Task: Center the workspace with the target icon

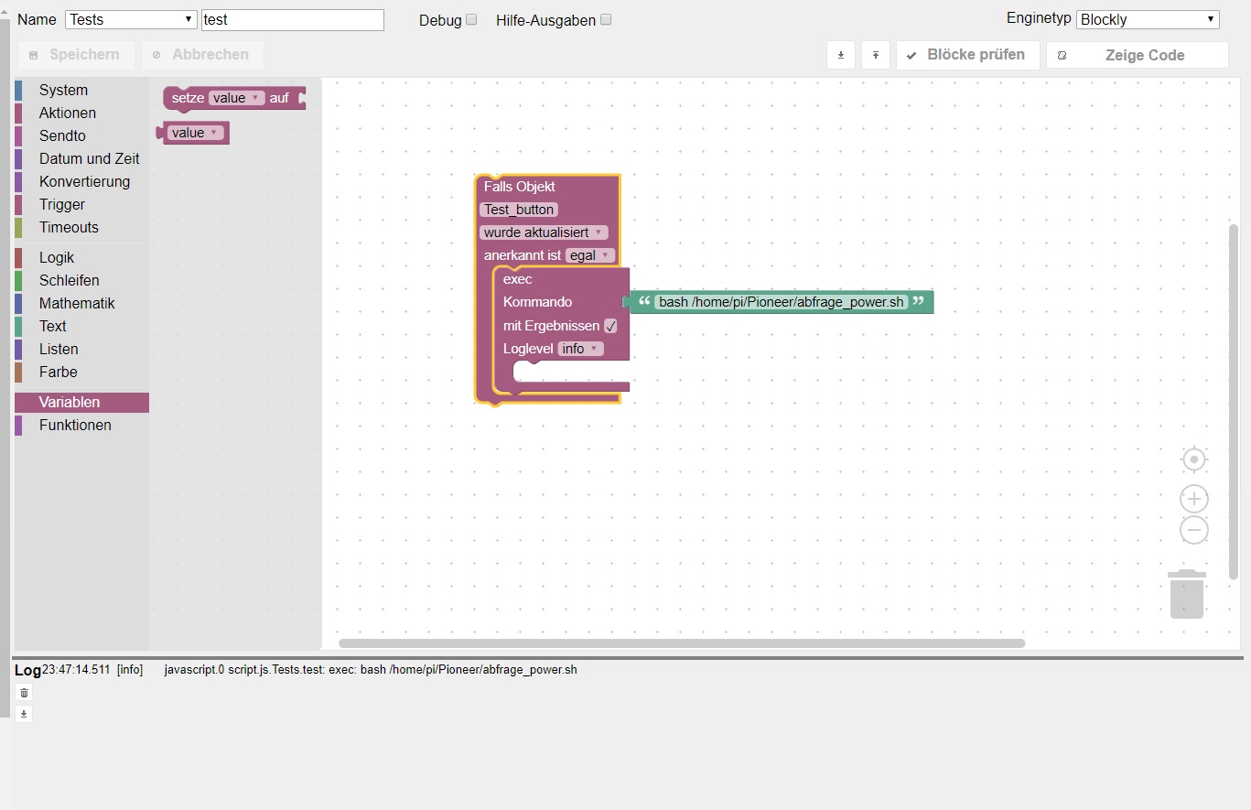Action: 1194,459
